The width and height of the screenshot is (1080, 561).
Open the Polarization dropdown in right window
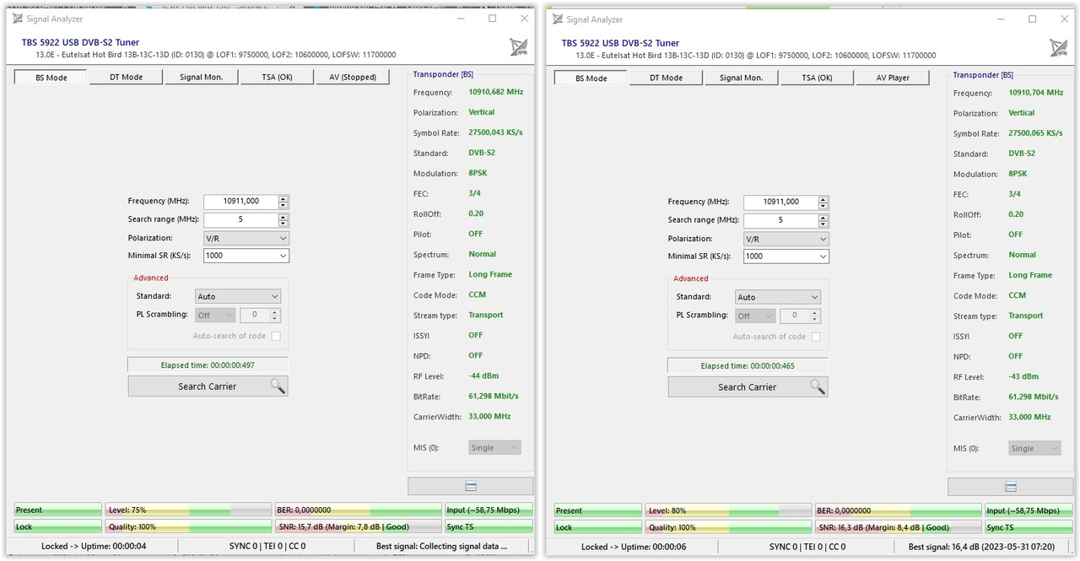tap(786, 240)
